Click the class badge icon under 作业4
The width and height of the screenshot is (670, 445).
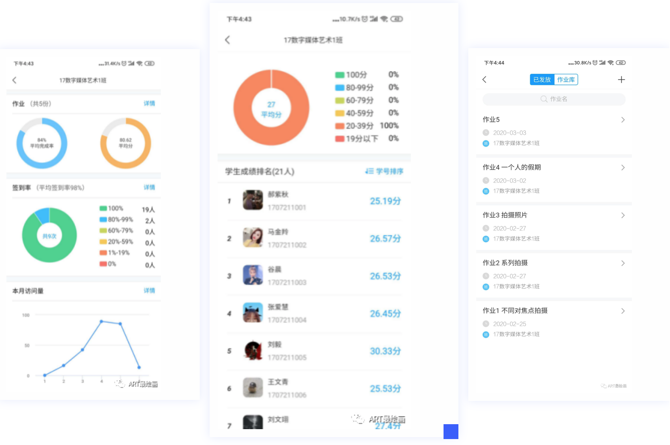(x=486, y=191)
